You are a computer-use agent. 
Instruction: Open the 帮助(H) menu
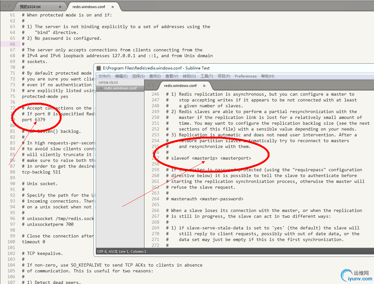(268, 76)
